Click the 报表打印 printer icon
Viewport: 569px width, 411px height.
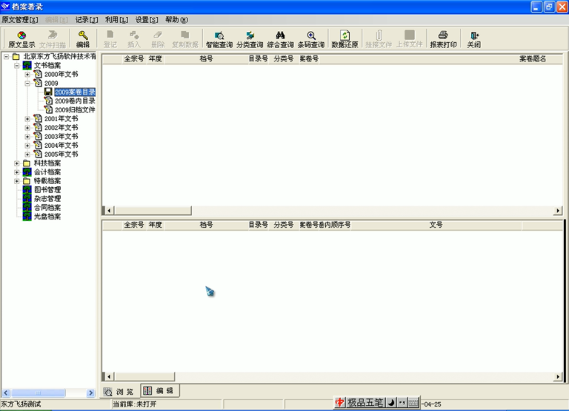443,39
